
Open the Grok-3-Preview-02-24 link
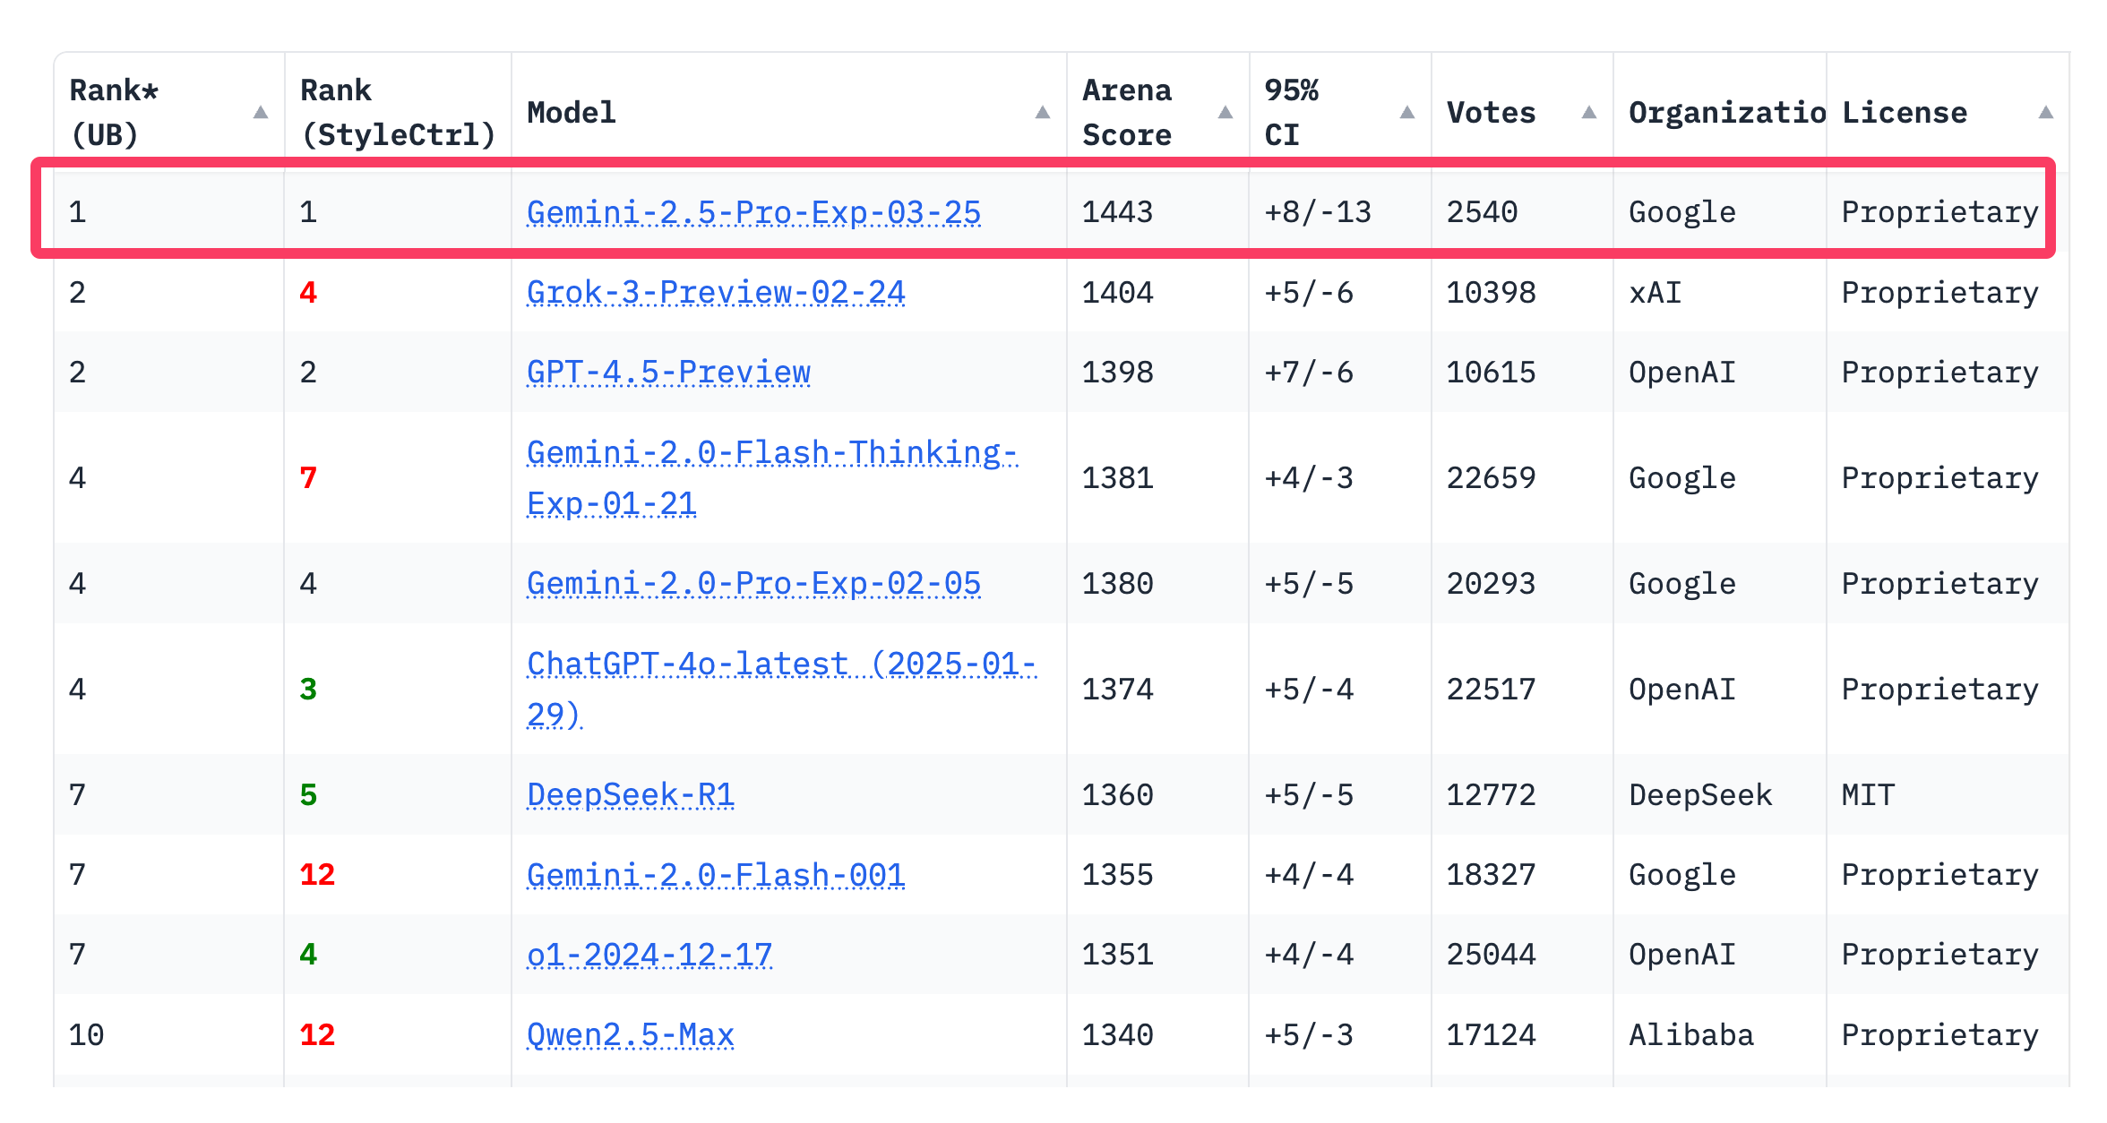pos(716,292)
